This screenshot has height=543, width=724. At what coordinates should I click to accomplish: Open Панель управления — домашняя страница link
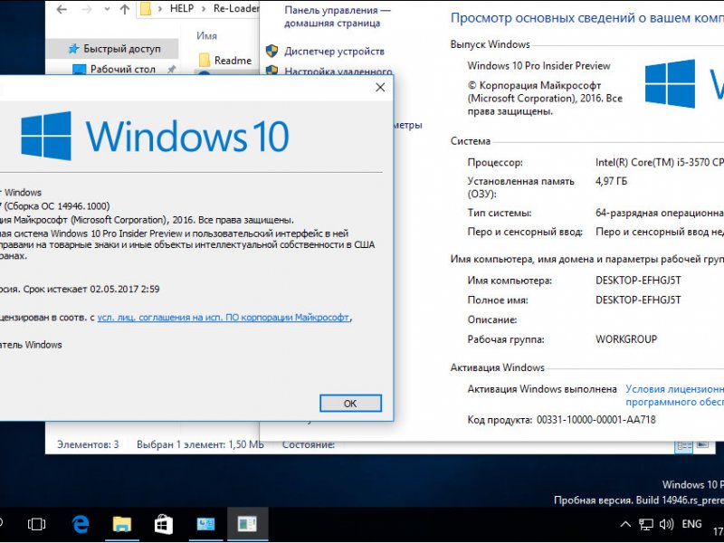click(x=338, y=16)
